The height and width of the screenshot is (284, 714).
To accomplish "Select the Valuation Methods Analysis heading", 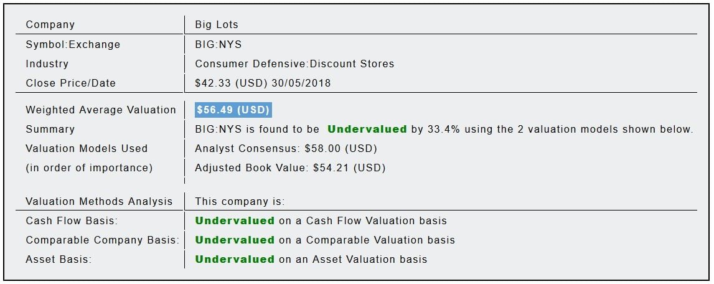I will pyautogui.click(x=99, y=201).
